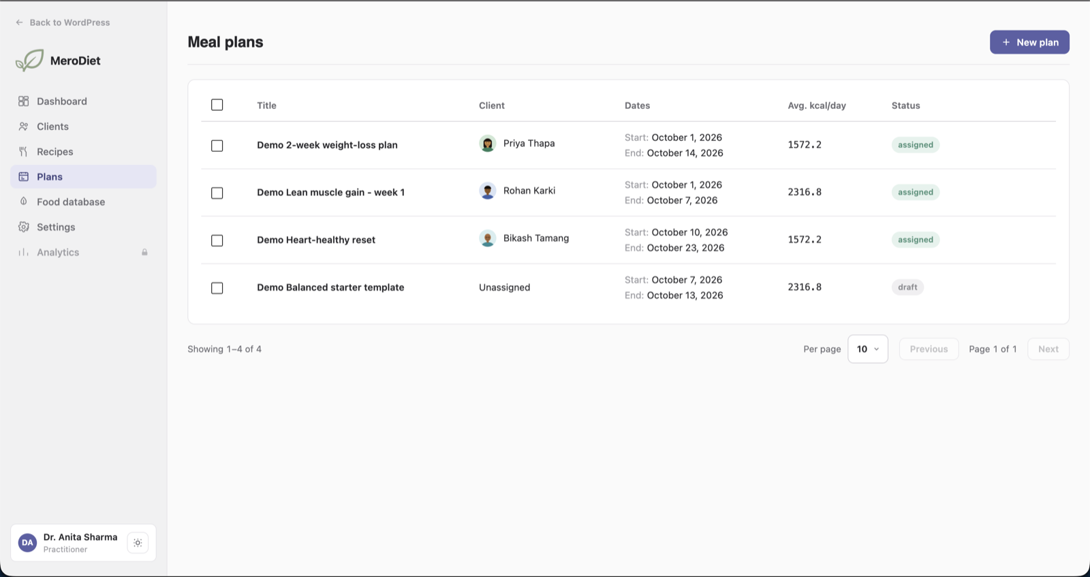This screenshot has width=1090, height=577.
Task: Click the plus icon on New plan
Action: [1006, 42]
